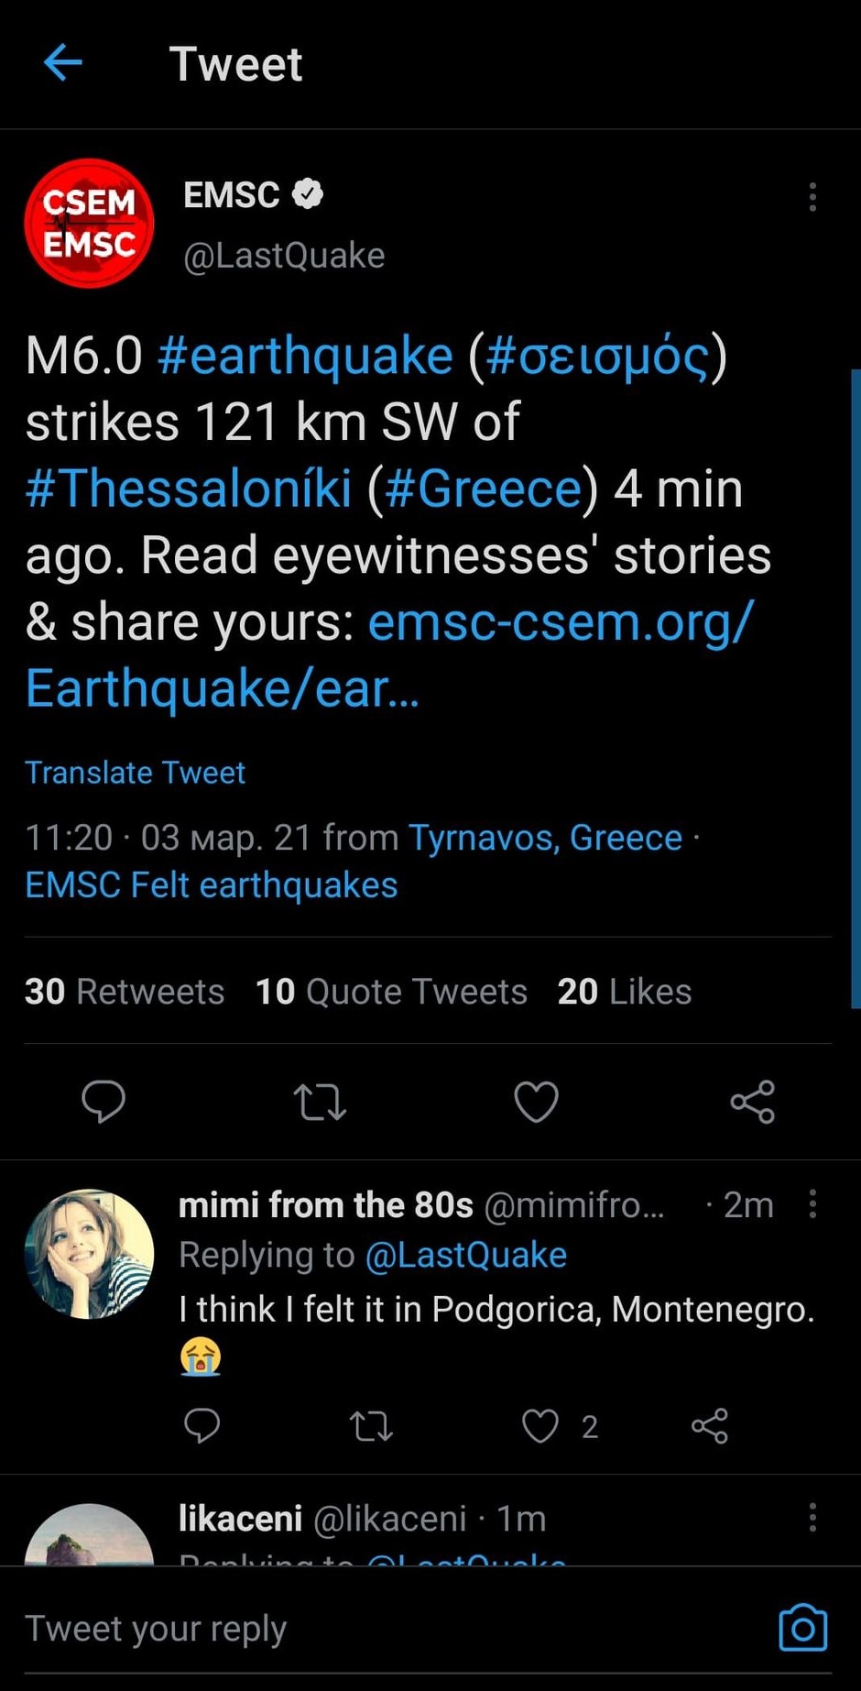
Task: Open options menu on mimi's reply
Action: coord(812,1204)
